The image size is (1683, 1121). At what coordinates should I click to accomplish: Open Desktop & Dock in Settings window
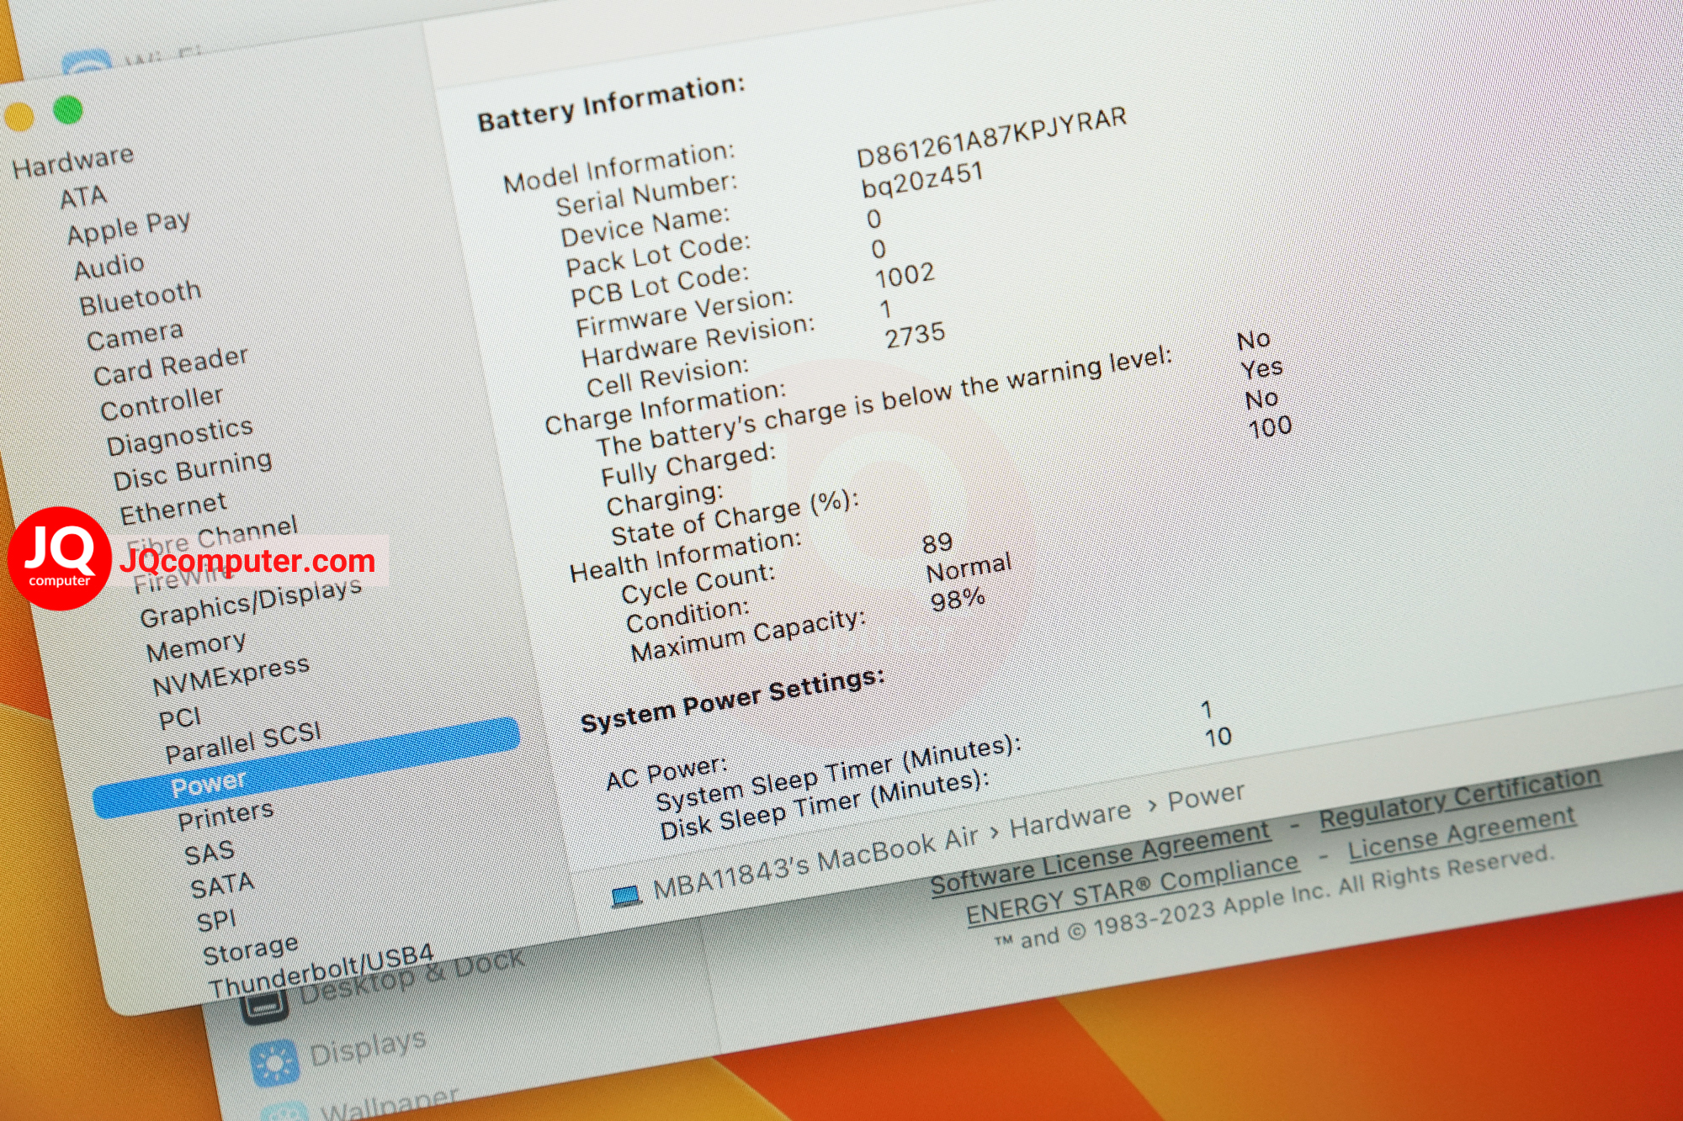click(x=412, y=976)
